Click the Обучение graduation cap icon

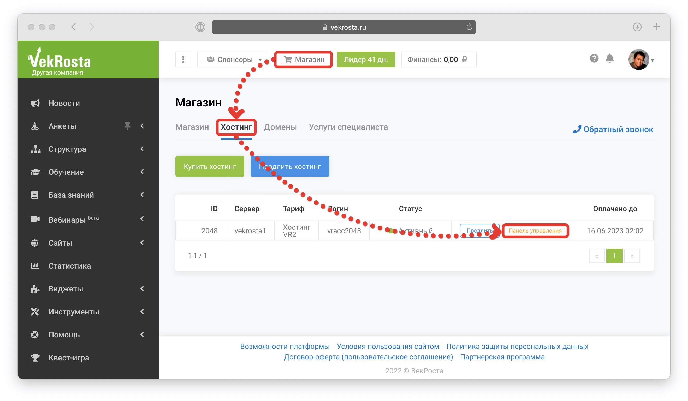[x=35, y=172]
